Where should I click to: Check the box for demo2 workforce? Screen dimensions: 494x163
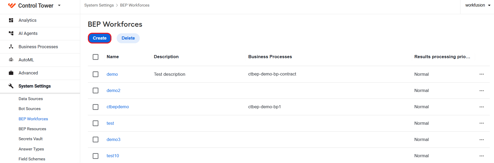96,90
